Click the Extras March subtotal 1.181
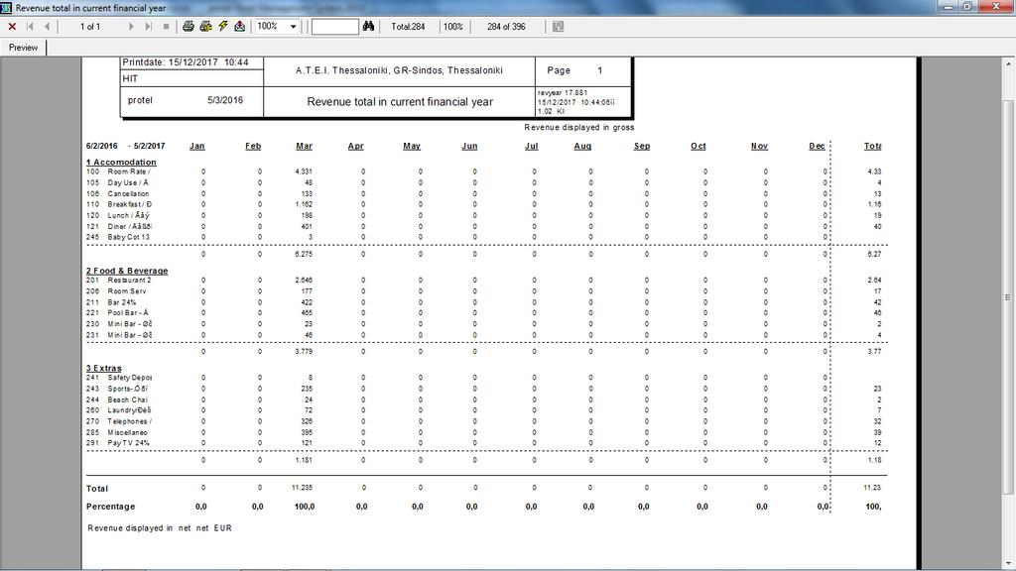The image size is (1016, 571). (x=304, y=460)
